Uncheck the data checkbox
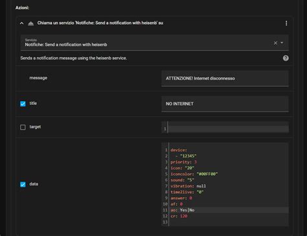307x236 pixels. point(23,184)
